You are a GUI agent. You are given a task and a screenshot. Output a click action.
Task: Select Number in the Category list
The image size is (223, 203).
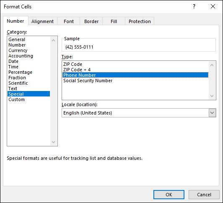29,45
